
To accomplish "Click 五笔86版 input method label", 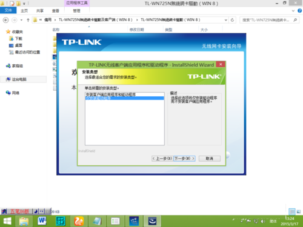I will point(19,211).
